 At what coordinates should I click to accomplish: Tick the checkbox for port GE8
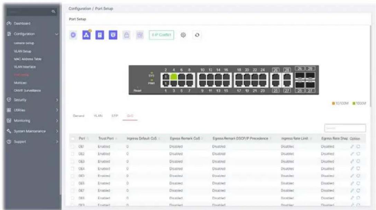[x=72, y=198]
